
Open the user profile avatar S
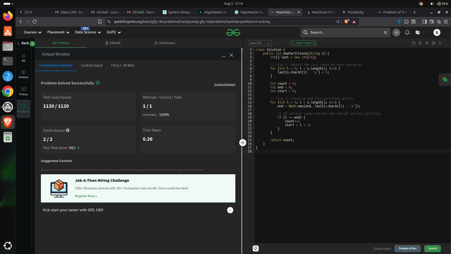pyautogui.click(x=437, y=32)
